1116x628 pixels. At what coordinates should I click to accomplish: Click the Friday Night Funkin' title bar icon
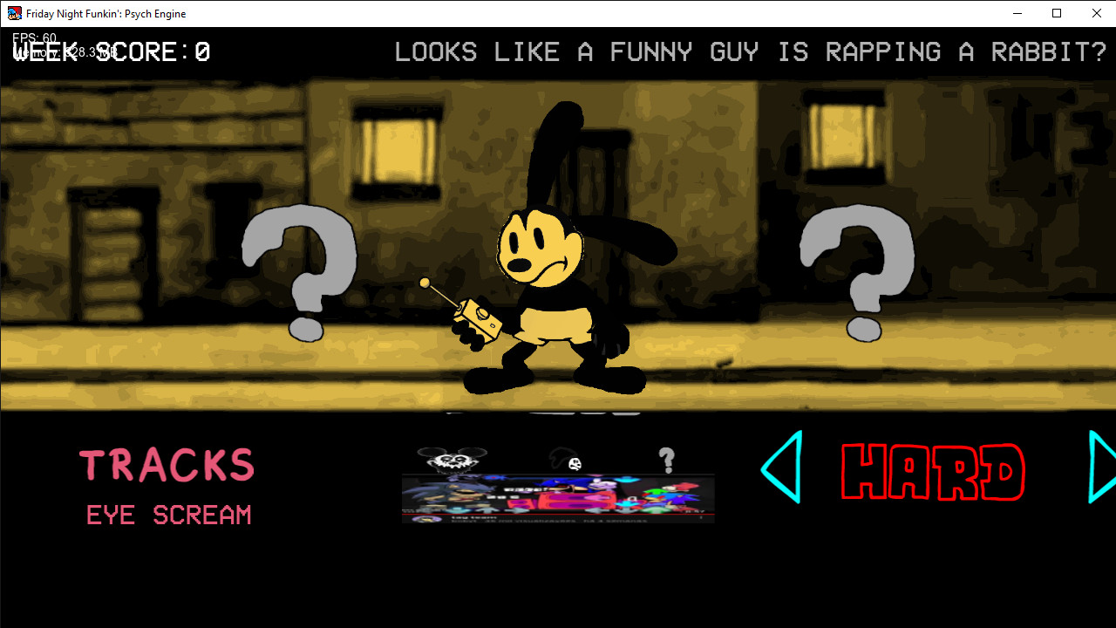tap(14, 13)
